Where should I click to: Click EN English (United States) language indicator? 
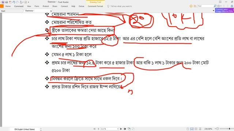(x=24, y=130)
